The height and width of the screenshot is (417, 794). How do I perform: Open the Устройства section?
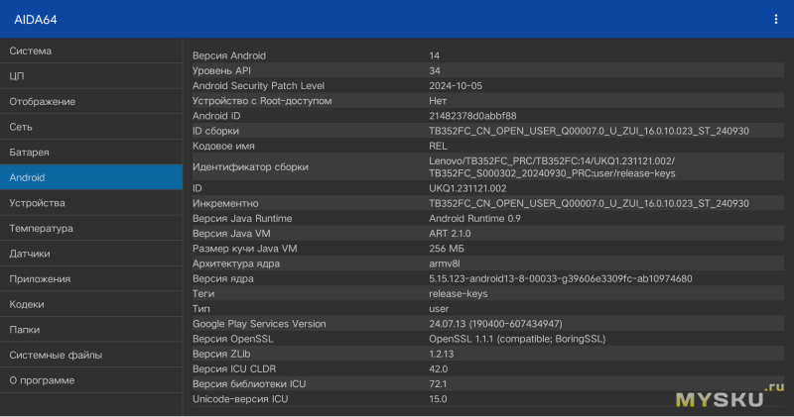[x=91, y=203]
